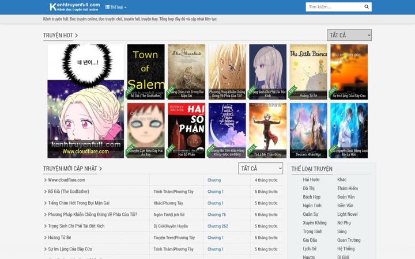Open the Đối Ly Hôn blue cover
The image size is (415, 259).
click(349, 131)
